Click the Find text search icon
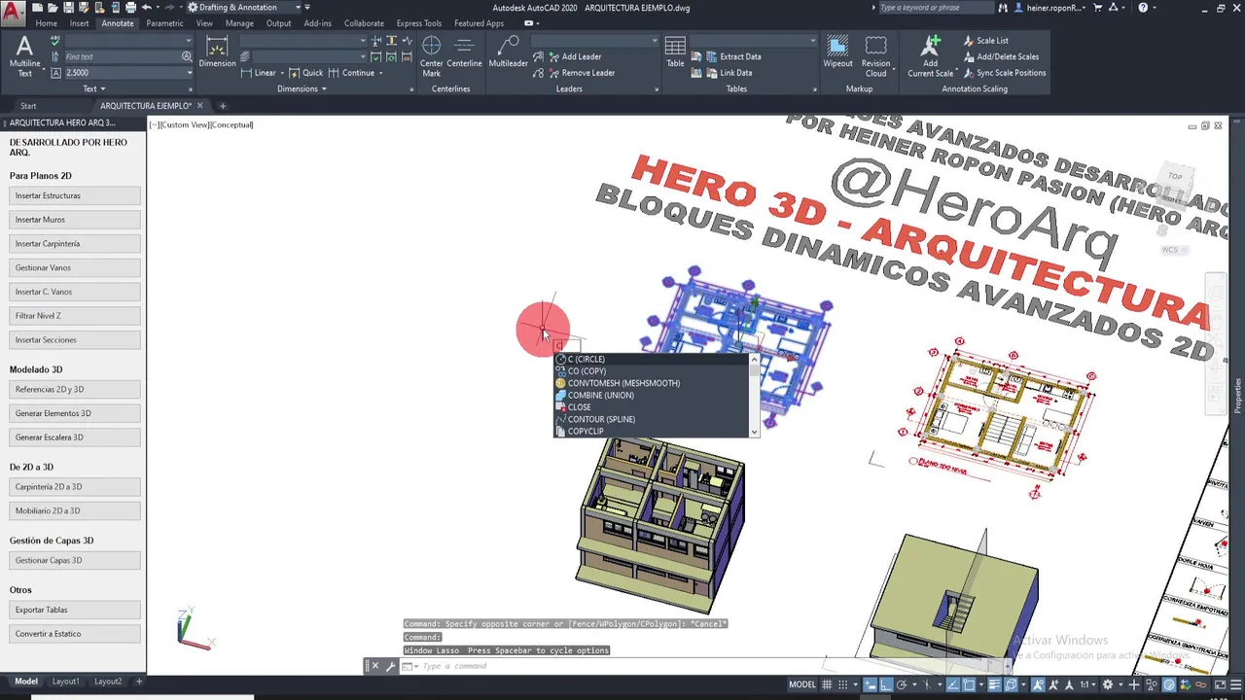Screen dimensions: 1245x700 pyautogui.click(x=187, y=56)
